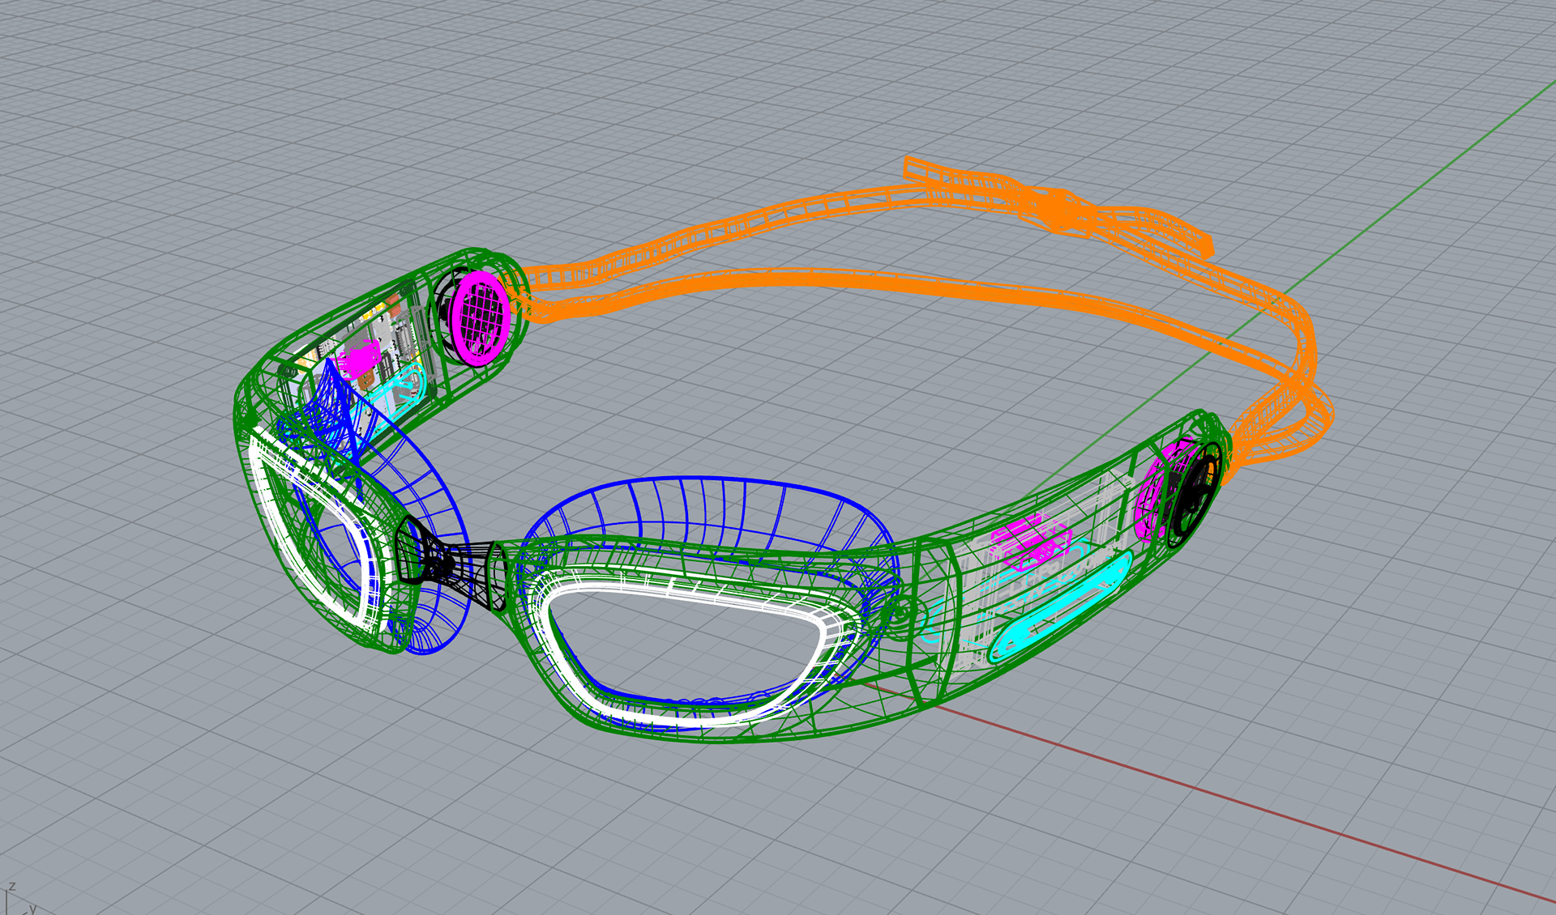Select the cyan oblong slot on the right arm

pyautogui.click(x=1061, y=606)
